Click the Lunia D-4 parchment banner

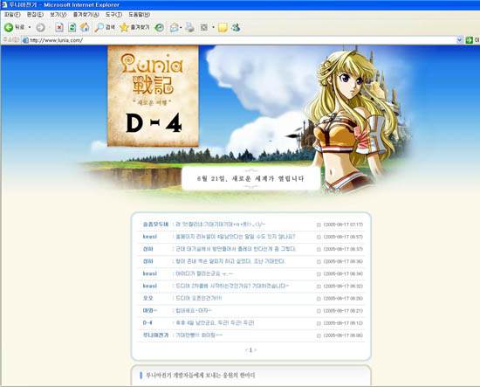pyautogui.click(x=153, y=96)
